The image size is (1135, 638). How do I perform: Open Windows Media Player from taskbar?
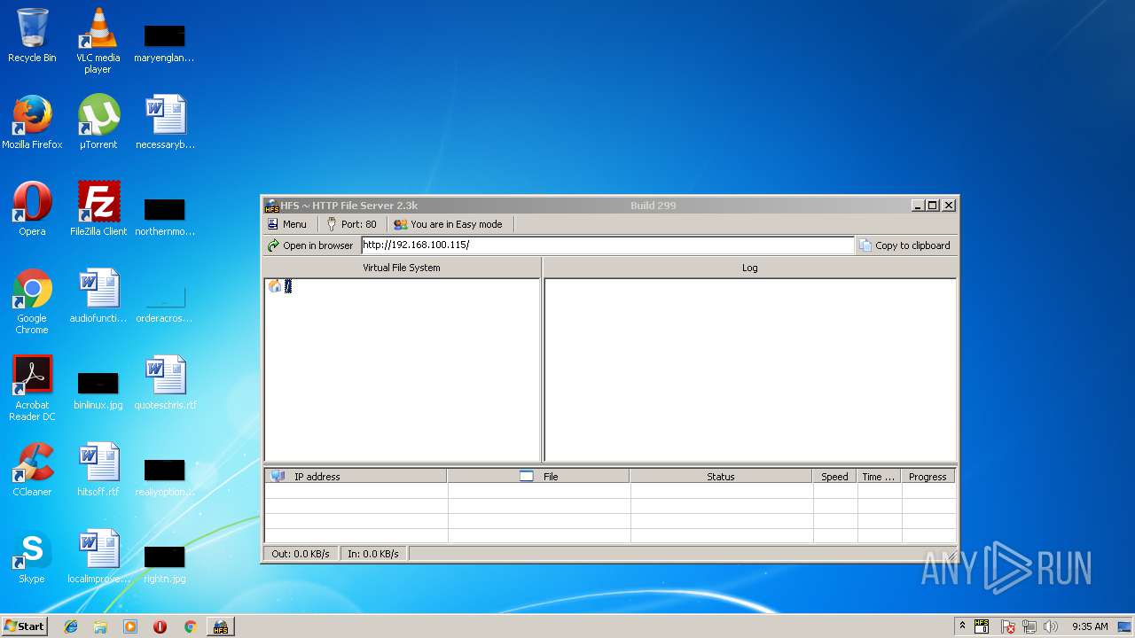coord(130,626)
